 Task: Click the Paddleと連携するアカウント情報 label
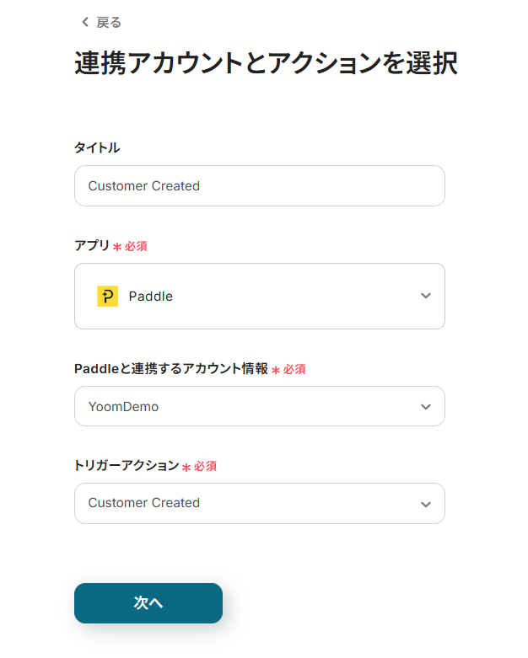click(x=171, y=369)
